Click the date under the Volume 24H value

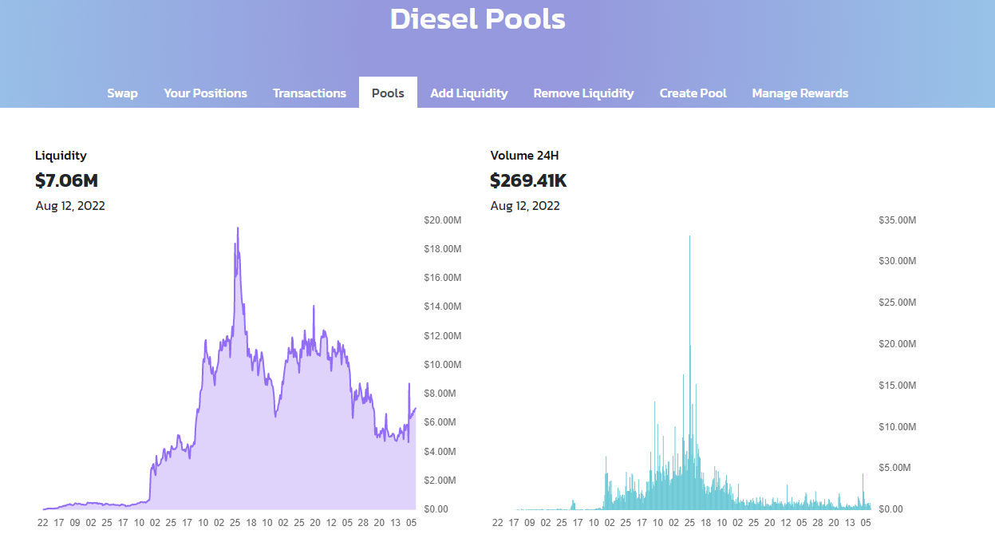pos(525,206)
